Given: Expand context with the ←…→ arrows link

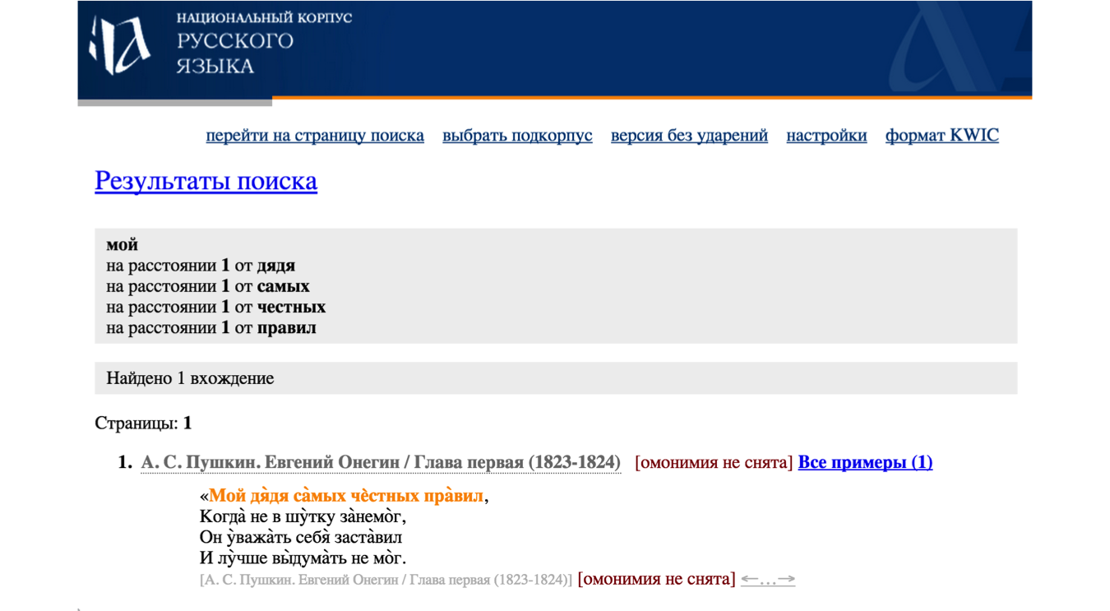Looking at the screenshot, I should (x=768, y=580).
